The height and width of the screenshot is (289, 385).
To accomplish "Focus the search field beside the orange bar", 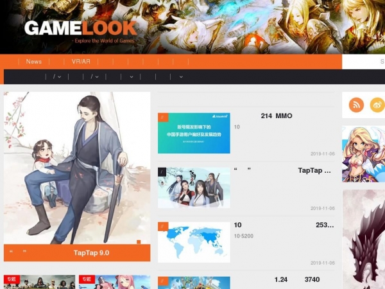I will (363, 62).
